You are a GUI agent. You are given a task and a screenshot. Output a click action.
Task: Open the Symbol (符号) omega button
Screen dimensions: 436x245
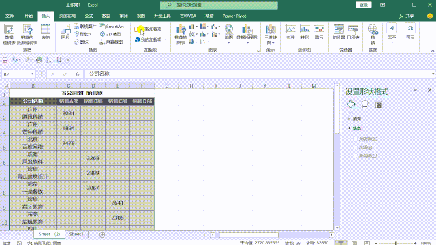(410, 33)
